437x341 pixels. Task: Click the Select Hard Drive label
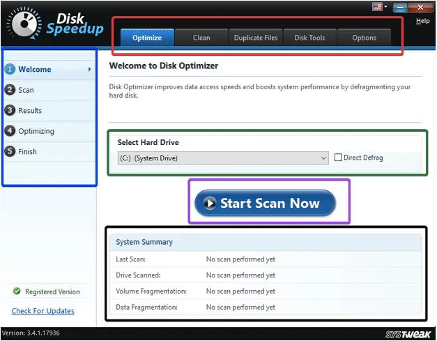click(x=148, y=142)
